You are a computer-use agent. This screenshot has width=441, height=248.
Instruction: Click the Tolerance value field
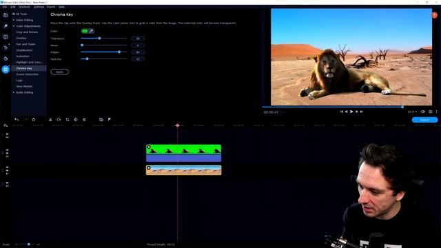click(x=138, y=39)
